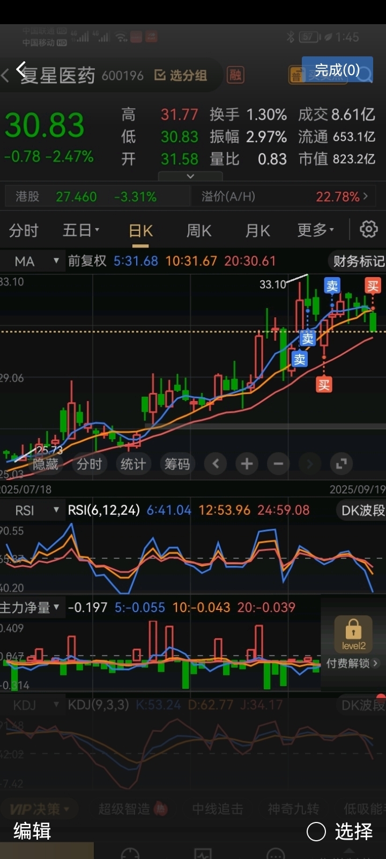Image resolution: width=386 pixels, height=859 pixels.
Task: Tap the back arrow beside 复星医药
Action: pos(21,70)
